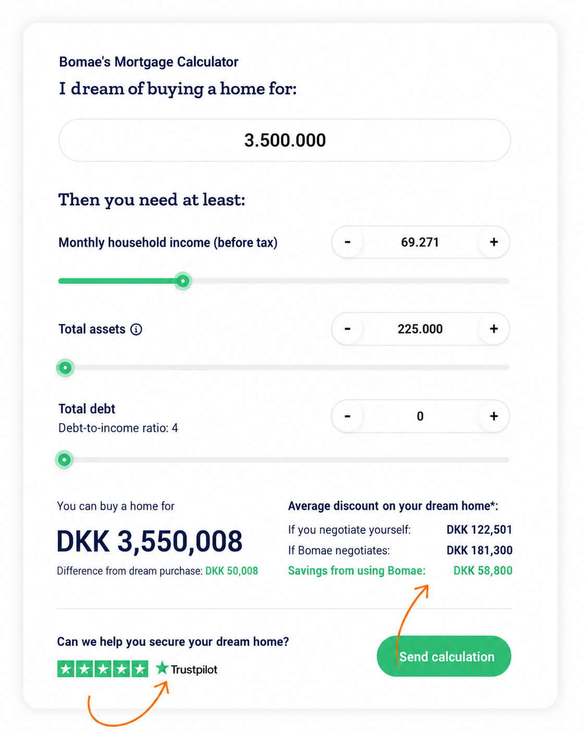Click the total assets slider handle
This screenshot has height=731, width=585.
click(x=65, y=368)
